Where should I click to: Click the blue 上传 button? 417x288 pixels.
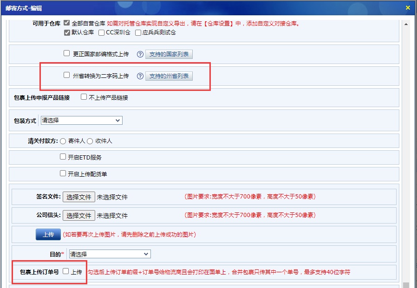[x=48, y=235]
